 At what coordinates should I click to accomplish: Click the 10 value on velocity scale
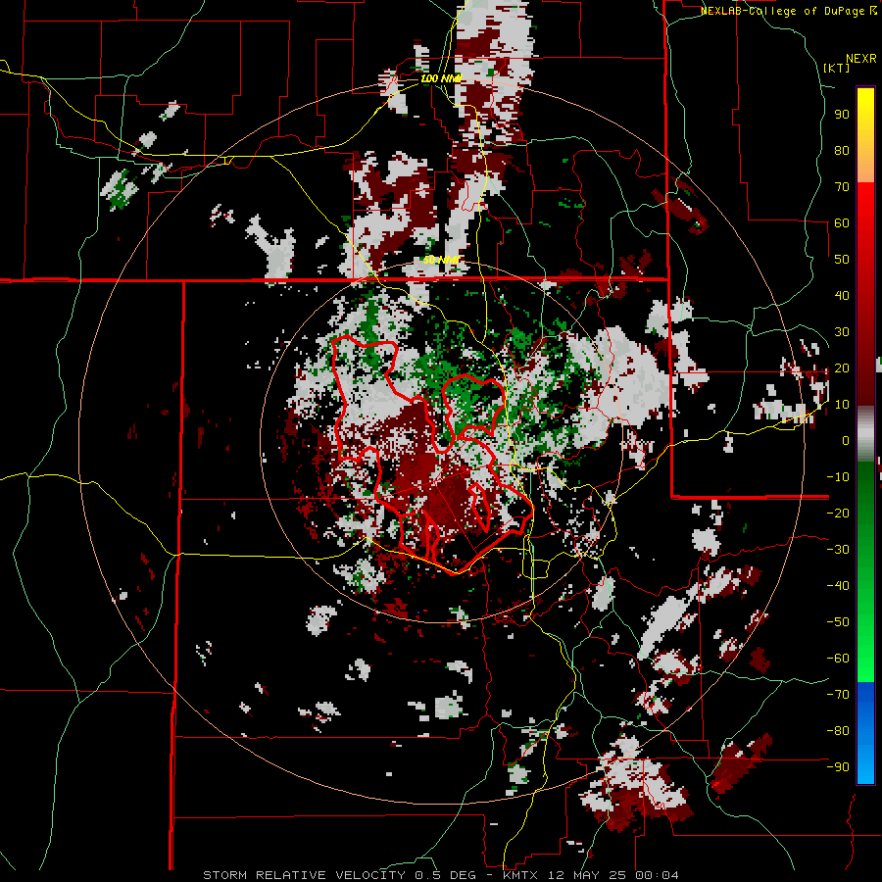842,405
